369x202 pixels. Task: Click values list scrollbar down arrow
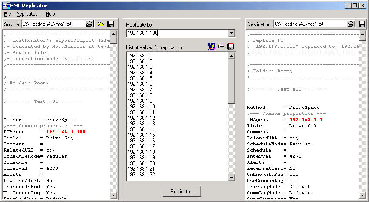[x=232, y=178]
